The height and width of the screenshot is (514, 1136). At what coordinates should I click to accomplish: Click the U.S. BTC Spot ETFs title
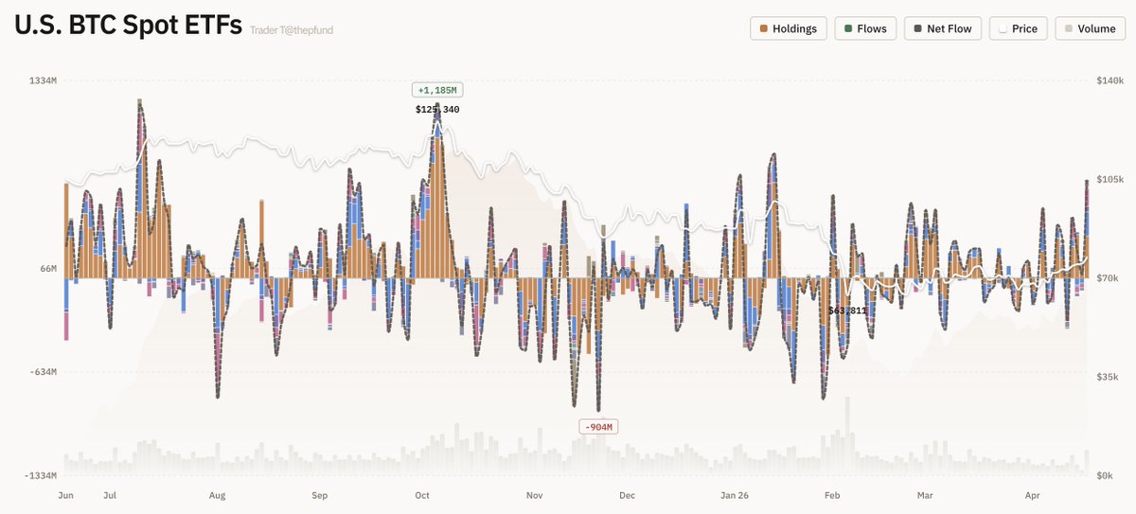click(128, 26)
